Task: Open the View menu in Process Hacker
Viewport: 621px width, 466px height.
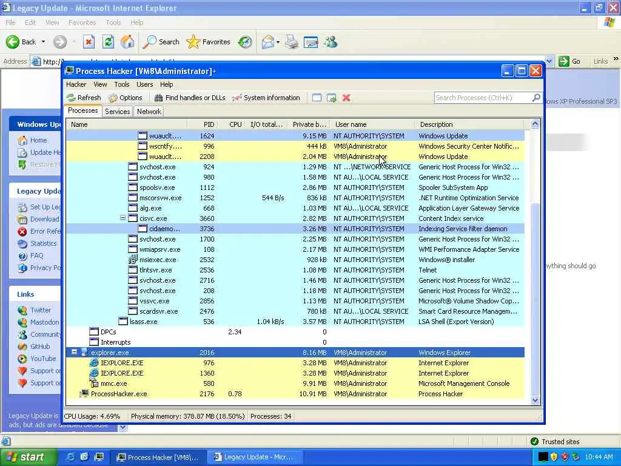Action: tap(100, 84)
